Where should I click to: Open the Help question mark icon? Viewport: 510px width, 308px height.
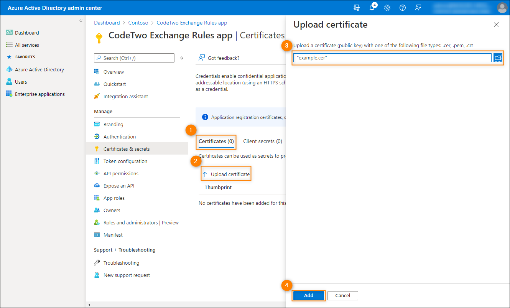(x=403, y=8)
